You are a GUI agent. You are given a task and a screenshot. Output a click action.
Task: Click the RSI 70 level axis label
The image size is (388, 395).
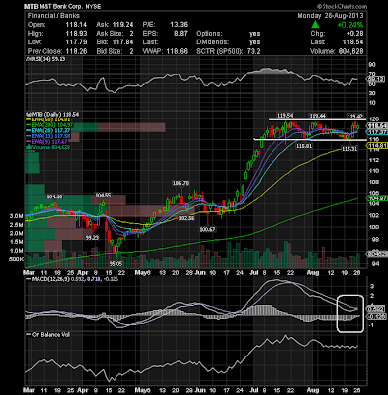click(372, 74)
